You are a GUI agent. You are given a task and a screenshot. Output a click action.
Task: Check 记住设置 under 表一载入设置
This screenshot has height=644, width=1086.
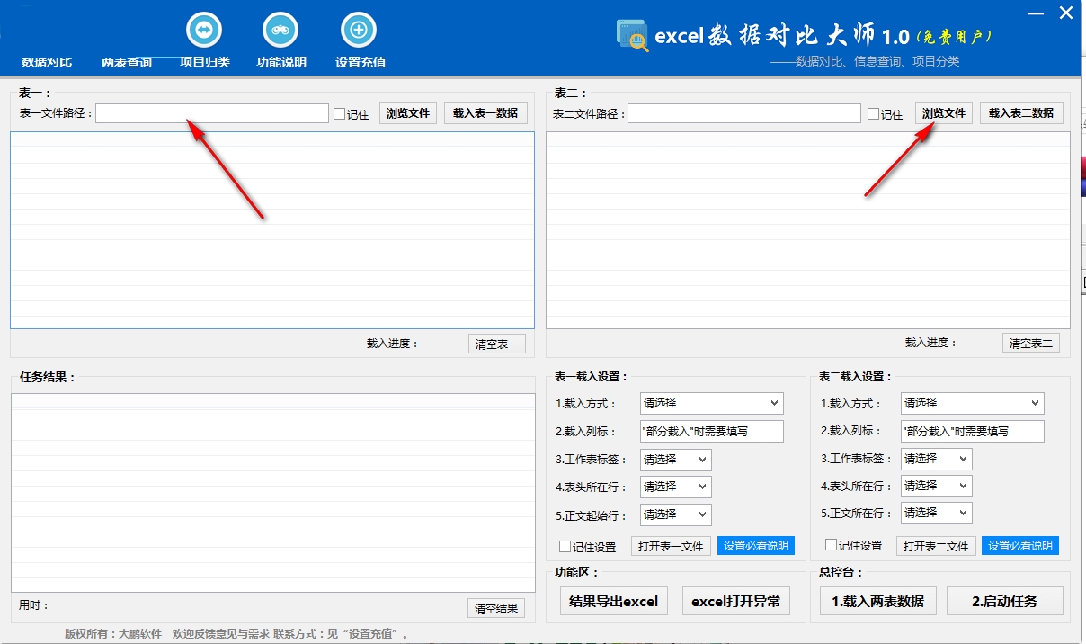(565, 546)
